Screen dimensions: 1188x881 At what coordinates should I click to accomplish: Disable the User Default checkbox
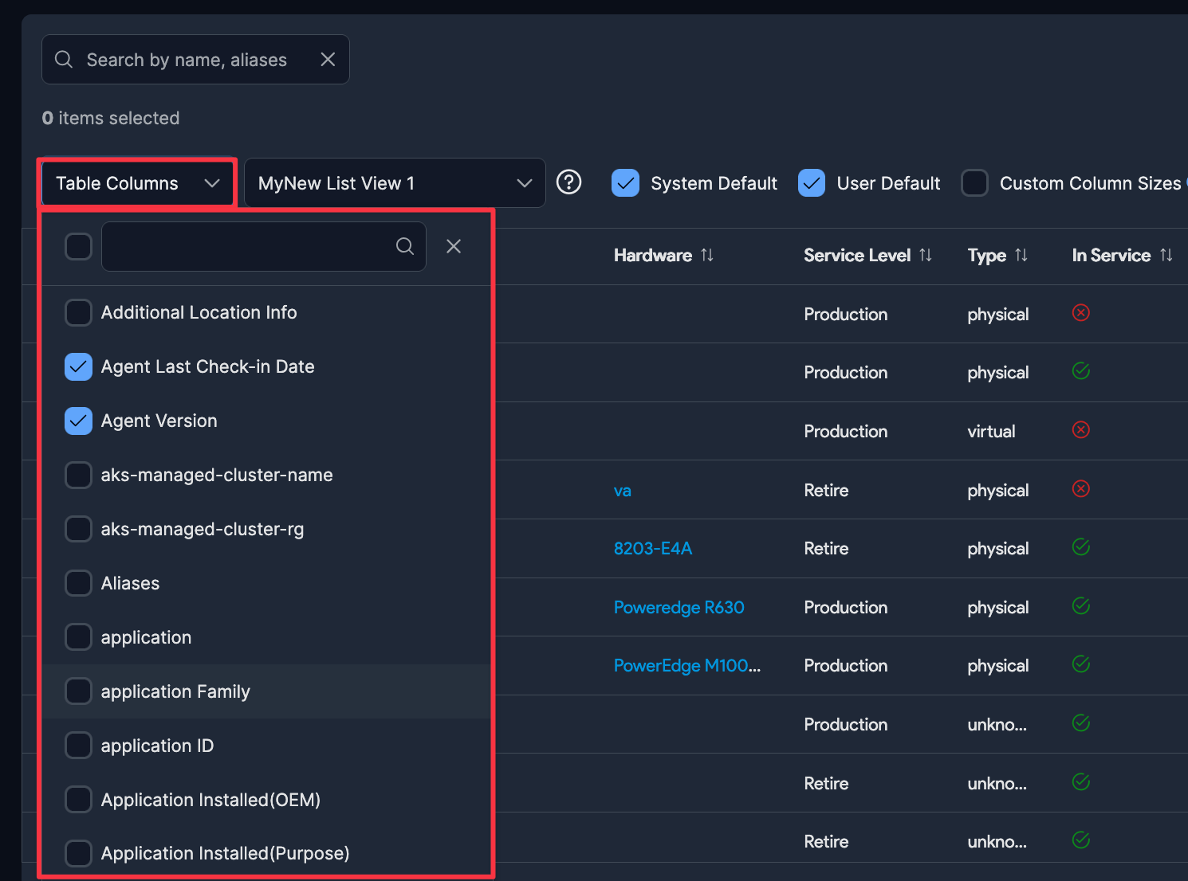tap(812, 183)
